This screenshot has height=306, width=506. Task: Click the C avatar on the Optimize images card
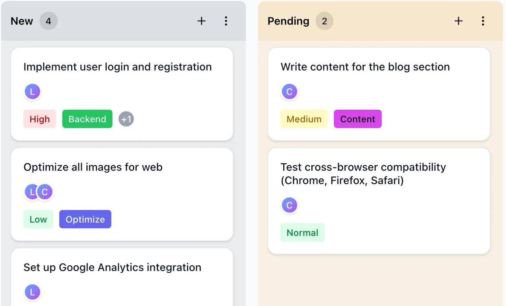tap(45, 192)
